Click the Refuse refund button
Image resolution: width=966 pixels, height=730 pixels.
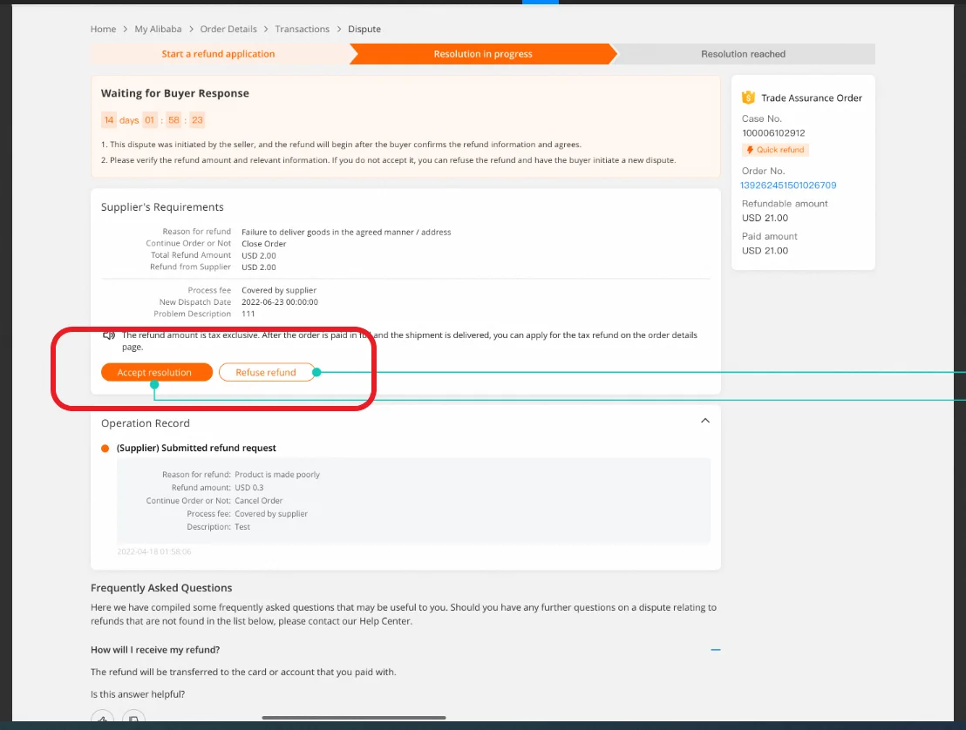coord(266,372)
